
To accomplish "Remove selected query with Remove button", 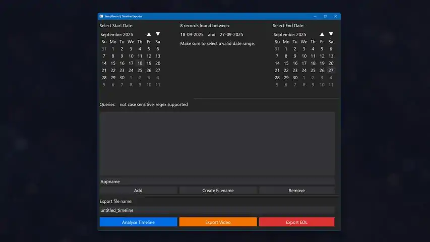I will 297,191.
